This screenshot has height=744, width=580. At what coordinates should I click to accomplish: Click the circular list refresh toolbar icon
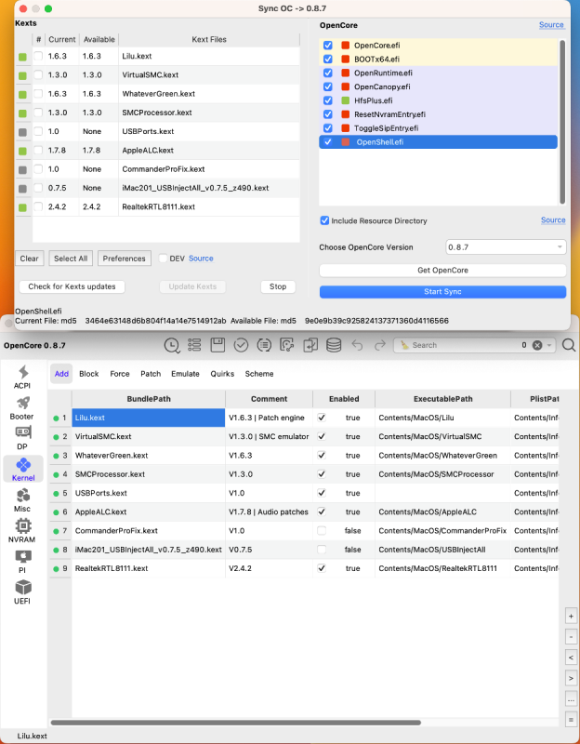click(x=264, y=345)
